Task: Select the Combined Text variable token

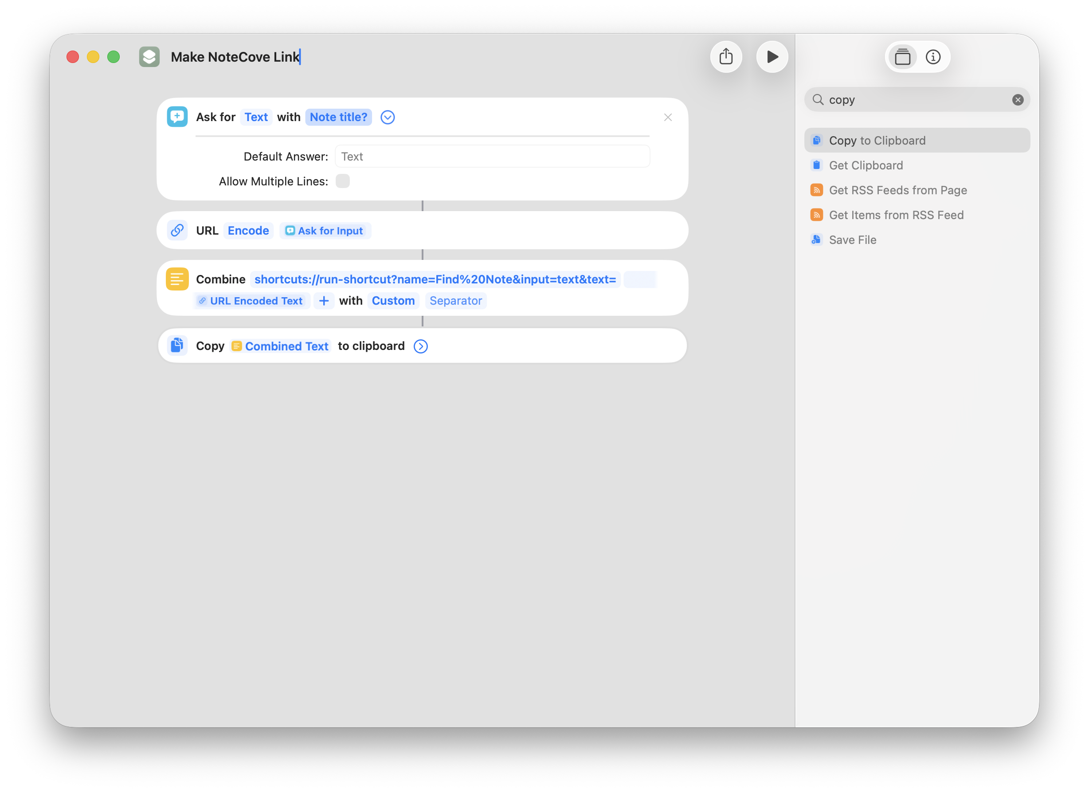Action: pyautogui.click(x=280, y=346)
